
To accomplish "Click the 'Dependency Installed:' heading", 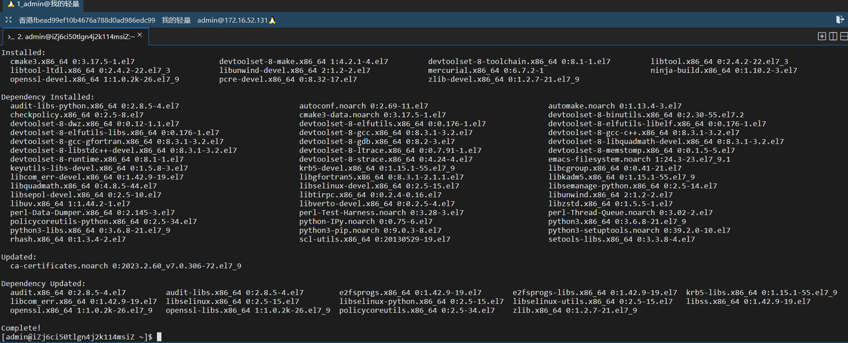I will 48,97.
